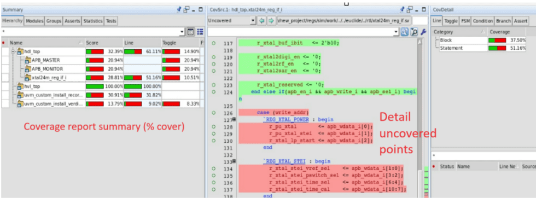Click the Toggle column header in Summary

click(180, 43)
